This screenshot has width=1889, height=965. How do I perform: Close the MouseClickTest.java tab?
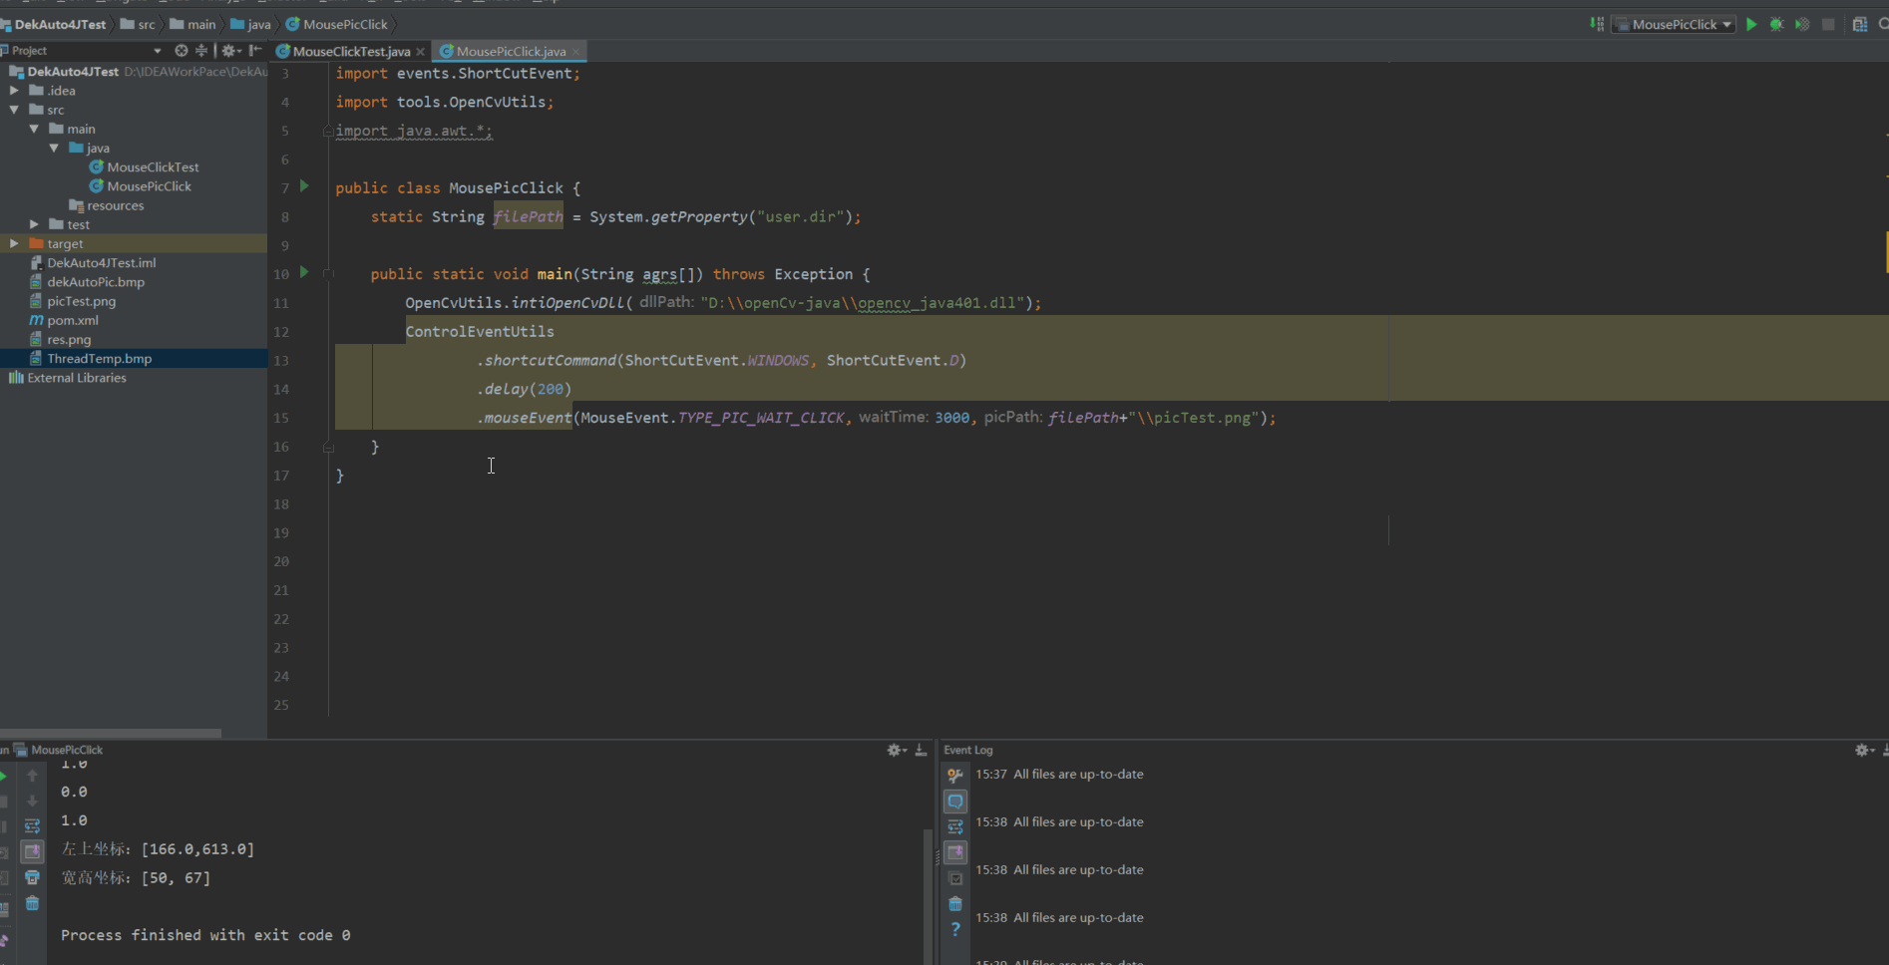click(x=420, y=51)
